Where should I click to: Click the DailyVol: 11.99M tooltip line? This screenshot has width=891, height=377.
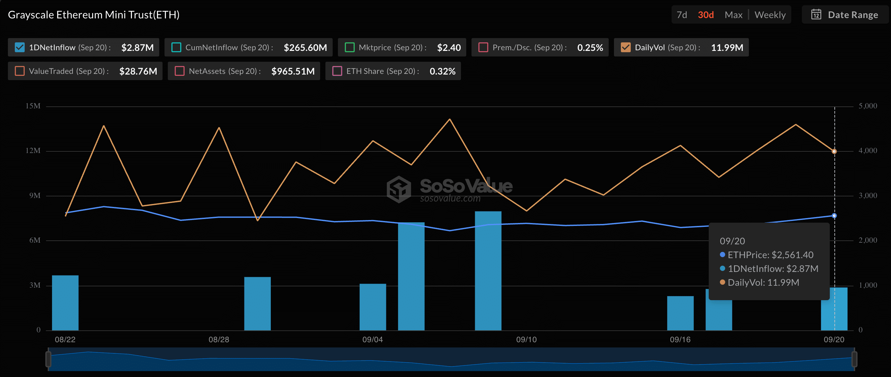759,282
